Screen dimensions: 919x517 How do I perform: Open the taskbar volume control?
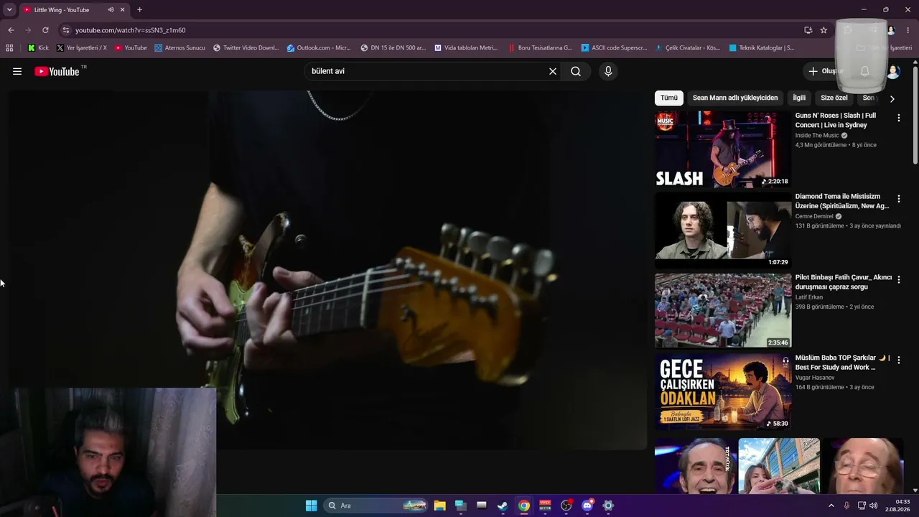(874, 506)
